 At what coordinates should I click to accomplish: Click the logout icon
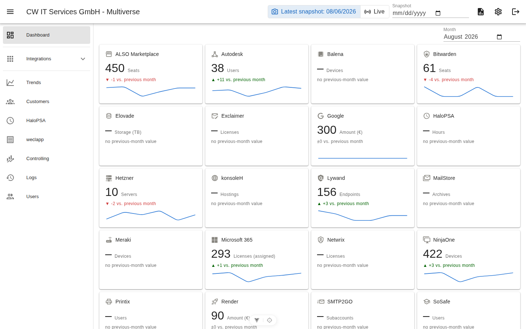(516, 12)
